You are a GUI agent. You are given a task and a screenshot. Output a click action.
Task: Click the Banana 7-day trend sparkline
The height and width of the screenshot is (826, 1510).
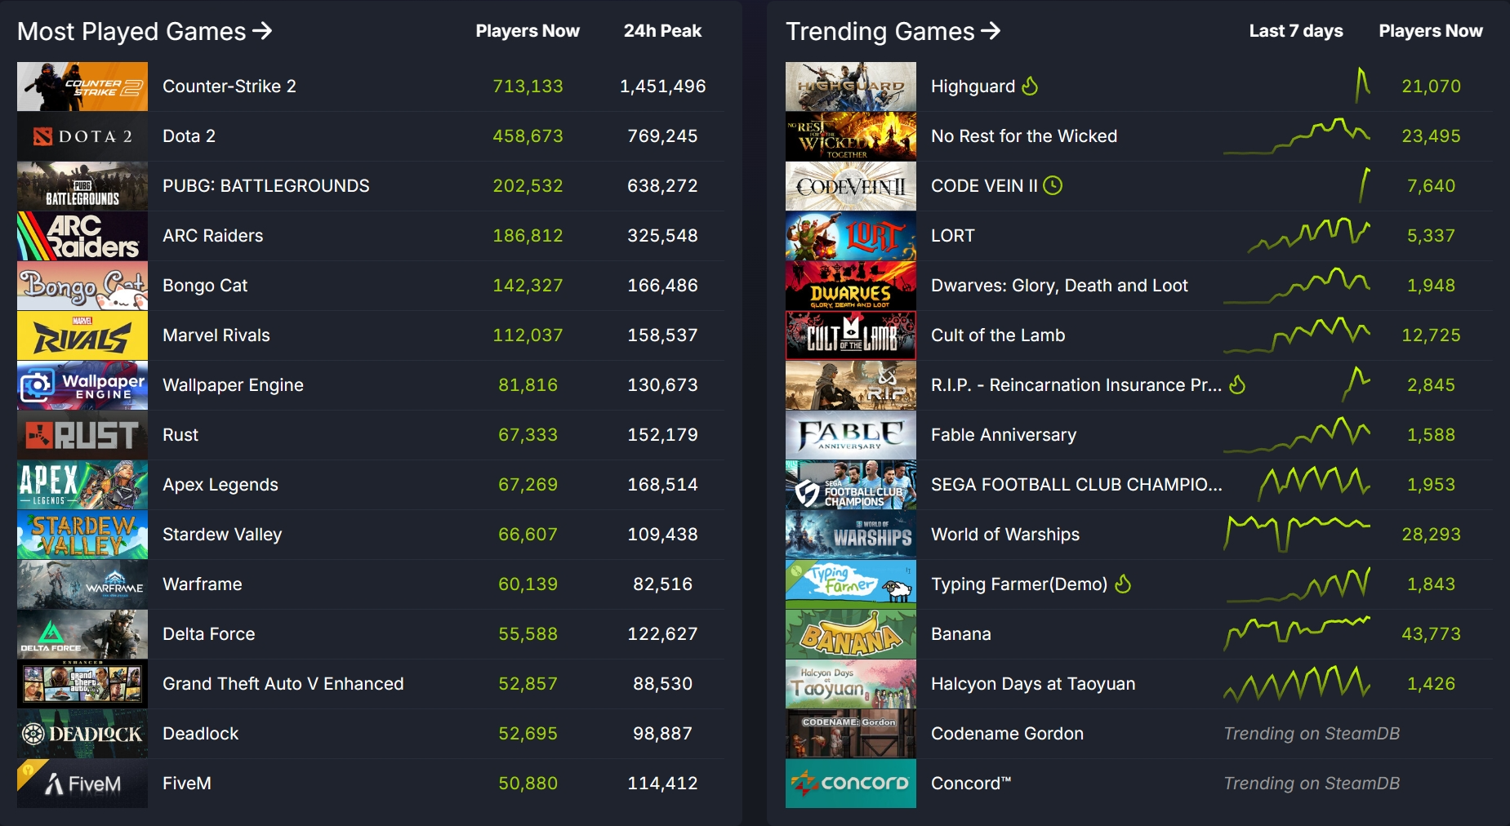click(1297, 633)
